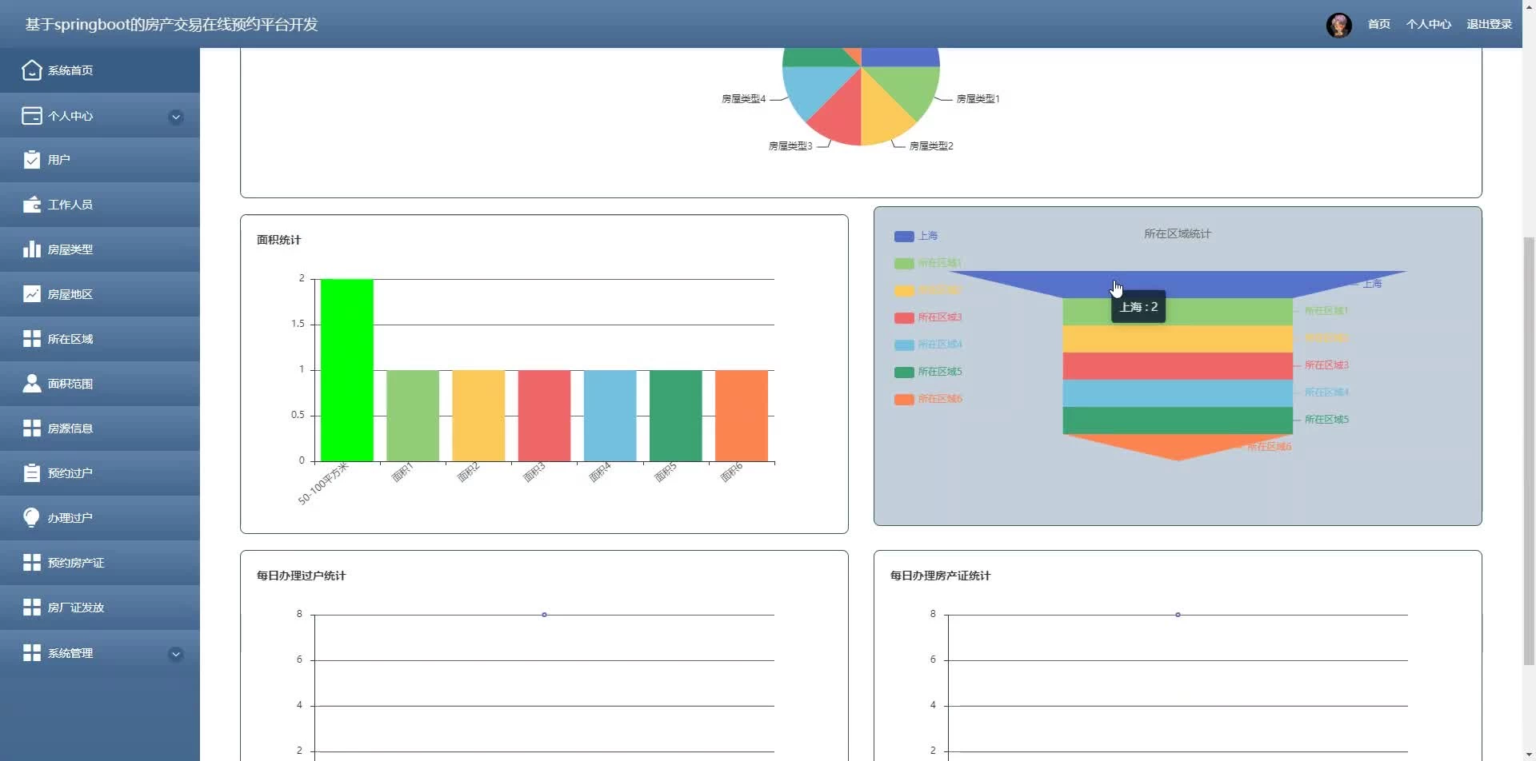Click the user avatar in the header
This screenshot has width=1536, height=761.
click(x=1338, y=25)
